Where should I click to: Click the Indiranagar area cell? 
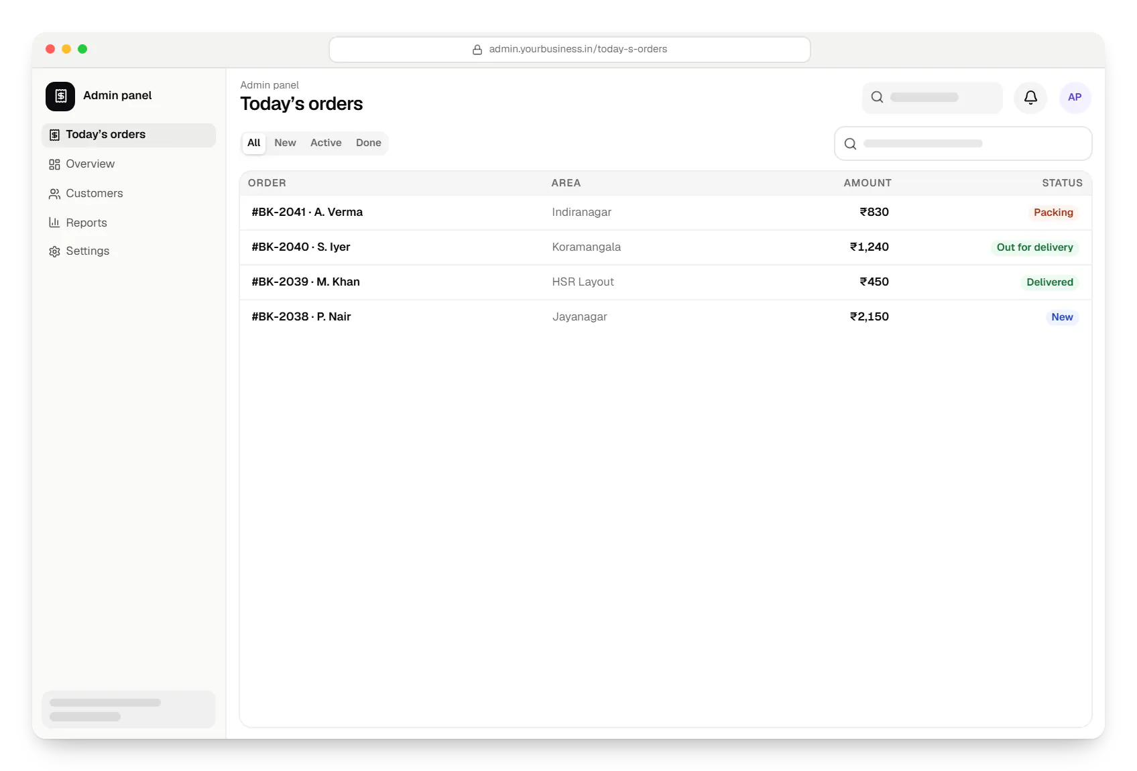(x=581, y=213)
